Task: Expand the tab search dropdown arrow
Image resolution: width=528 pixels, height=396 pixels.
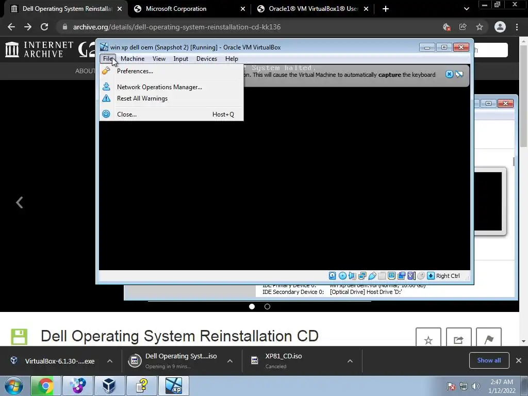Action: click(466, 9)
